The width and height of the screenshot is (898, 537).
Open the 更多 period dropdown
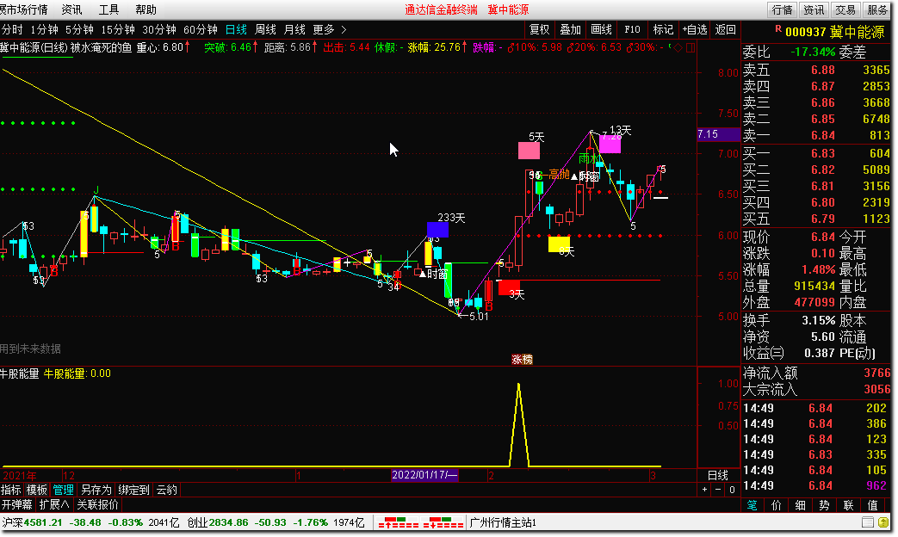click(324, 29)
